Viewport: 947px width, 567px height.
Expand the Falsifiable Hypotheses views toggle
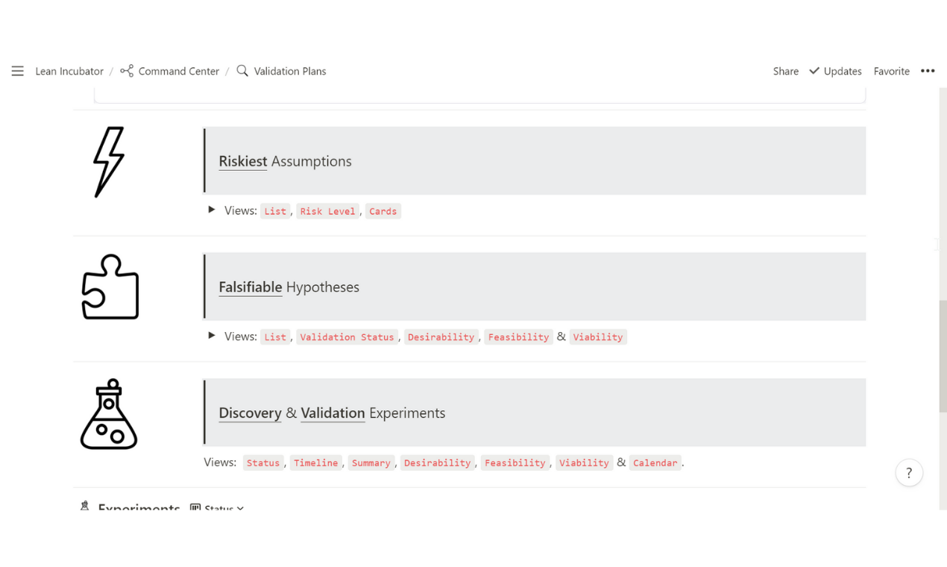click(x=212, y=336)
